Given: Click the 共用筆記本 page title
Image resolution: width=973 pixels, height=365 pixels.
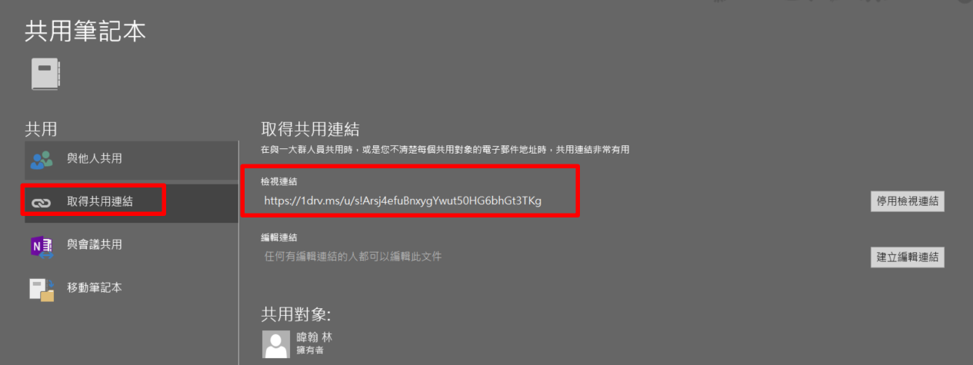Looking at the screenshot, I should [x=85, y=31].
